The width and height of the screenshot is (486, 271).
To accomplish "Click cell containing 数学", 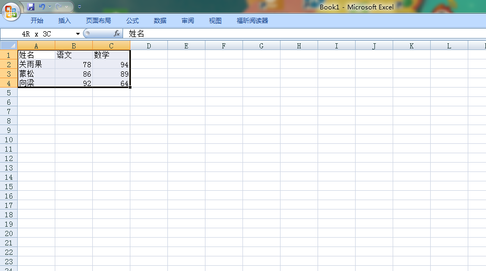I will (111, 55).
